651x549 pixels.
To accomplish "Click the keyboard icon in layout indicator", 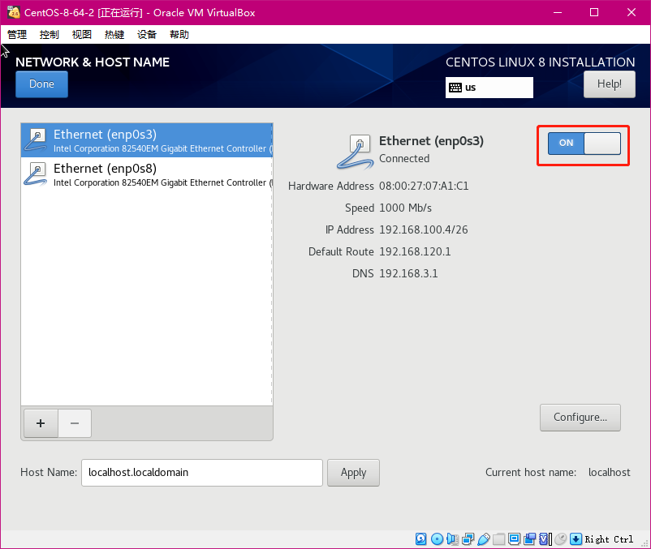I will (x=455, y=88).
